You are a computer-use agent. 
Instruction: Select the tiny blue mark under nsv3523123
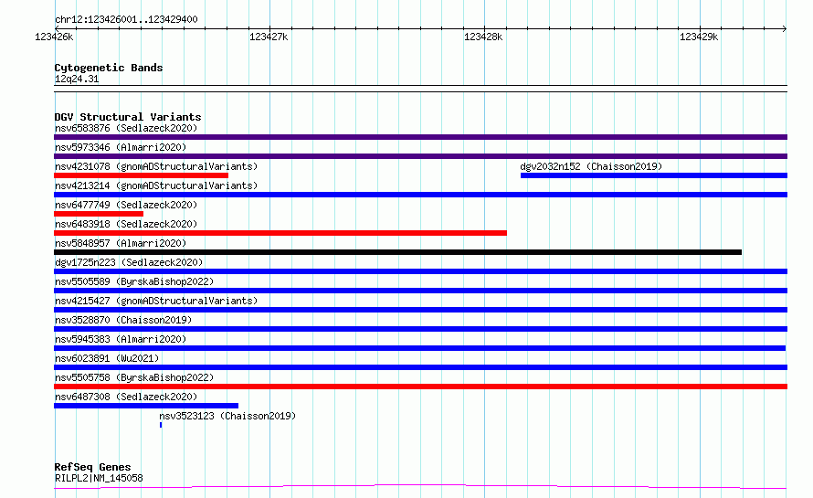pos(161,425)
